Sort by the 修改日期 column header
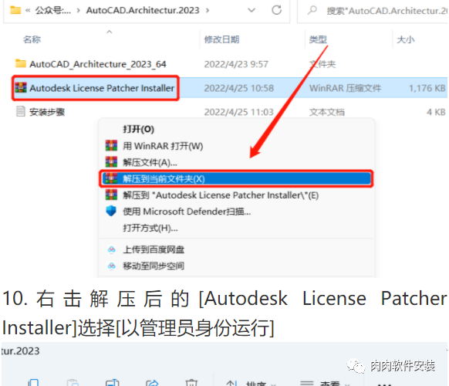The height and width of the screenshot is (386, 449). (x=221, y=39)
